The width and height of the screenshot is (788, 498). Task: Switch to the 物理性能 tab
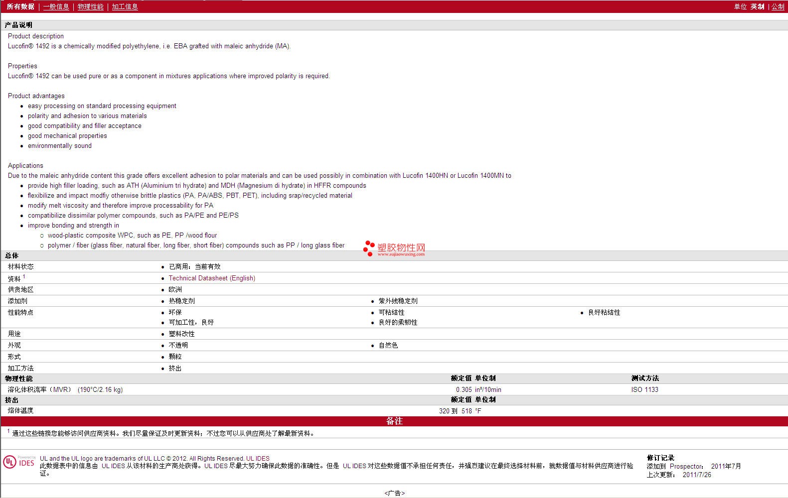[91, 6]
